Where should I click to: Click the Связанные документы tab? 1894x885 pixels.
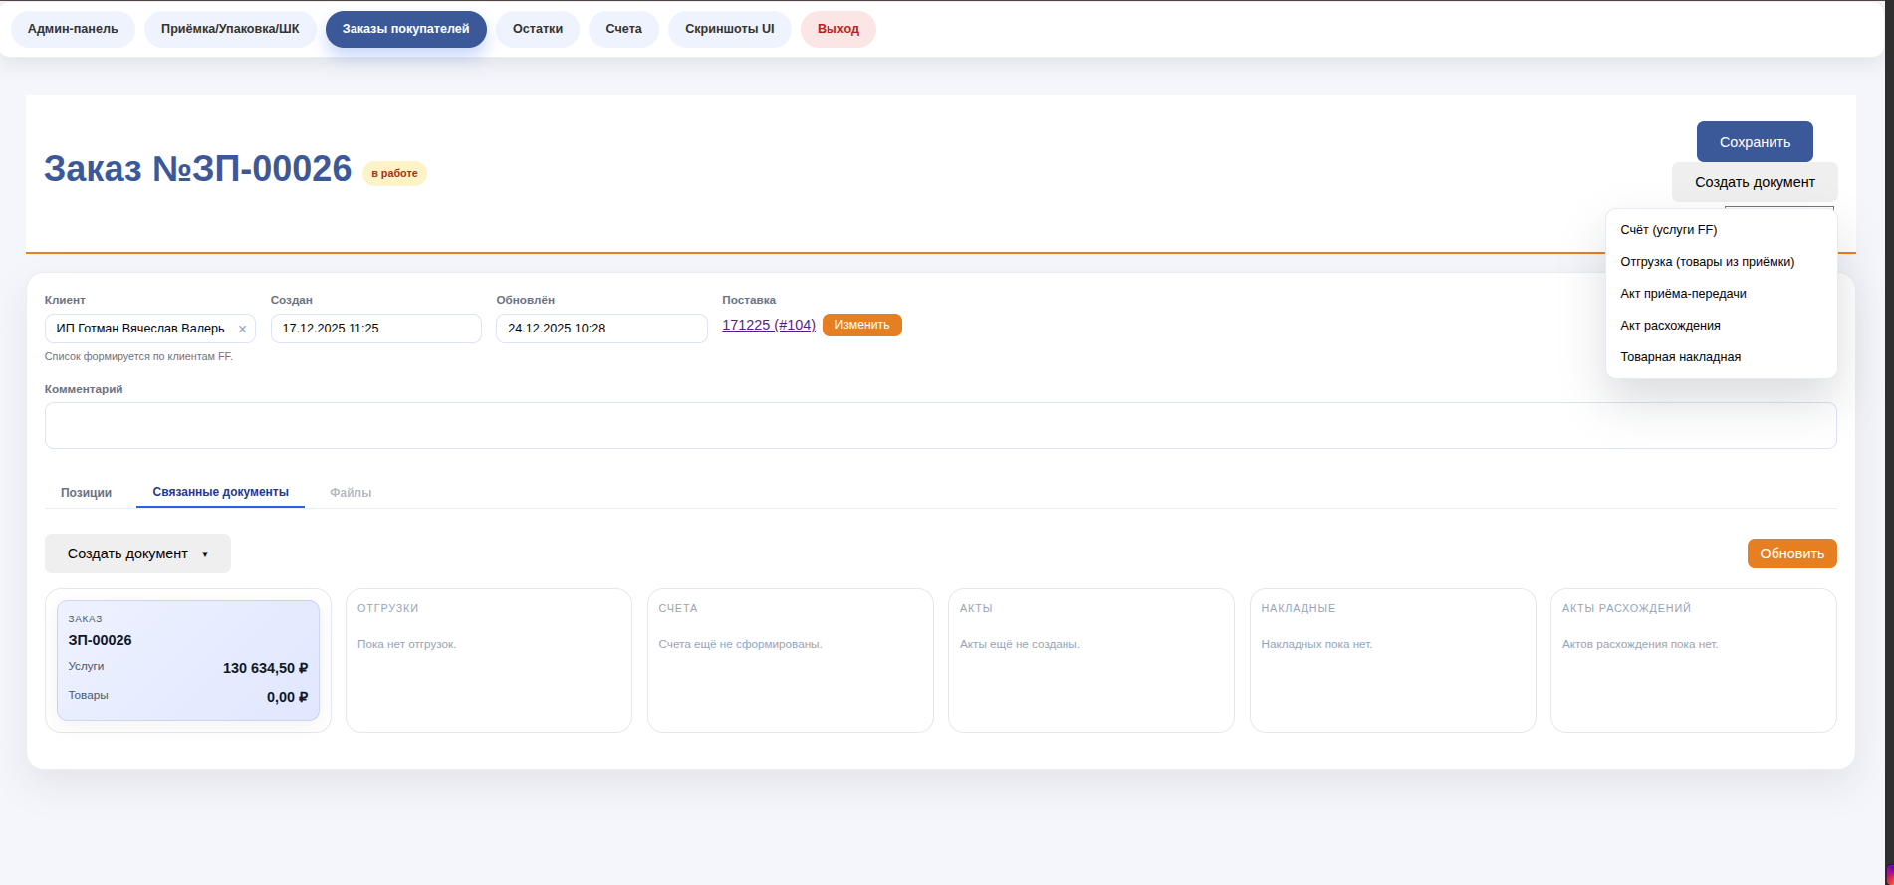(x=220, y=492)
